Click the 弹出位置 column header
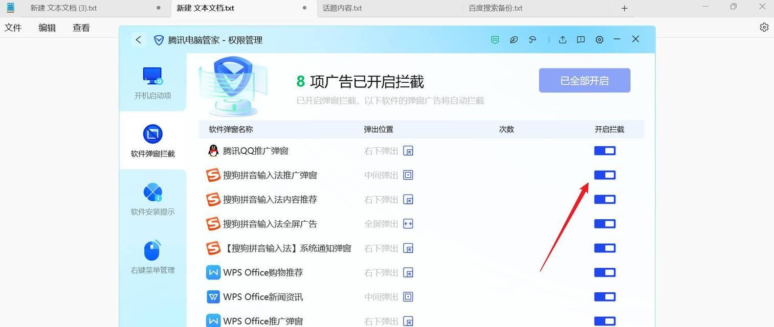Viewport: 774px width, 327px height. pyautogui.click(x=379, y=129)
